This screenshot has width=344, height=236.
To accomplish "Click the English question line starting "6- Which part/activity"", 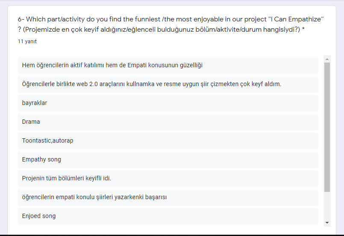I will pos(141,19).
